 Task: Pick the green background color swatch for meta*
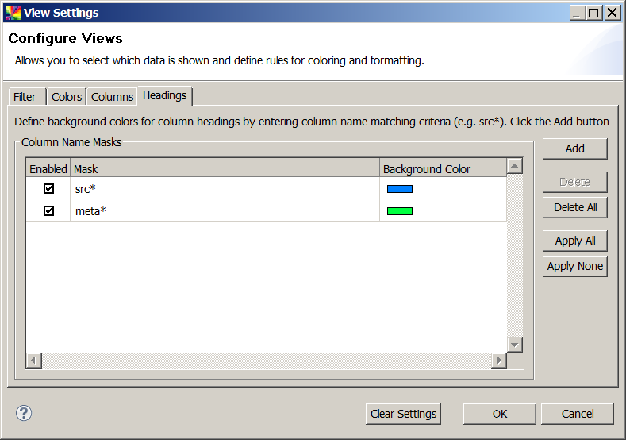coord(400,211)
